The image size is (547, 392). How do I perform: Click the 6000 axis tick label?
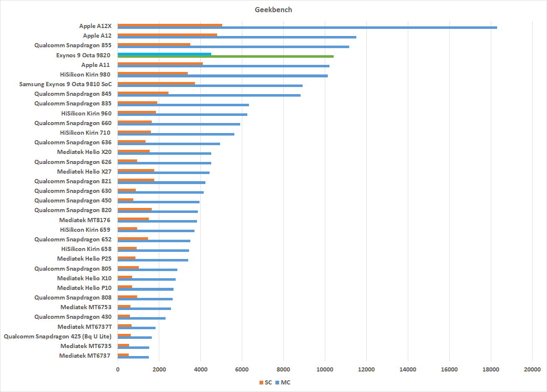point(242,369)
